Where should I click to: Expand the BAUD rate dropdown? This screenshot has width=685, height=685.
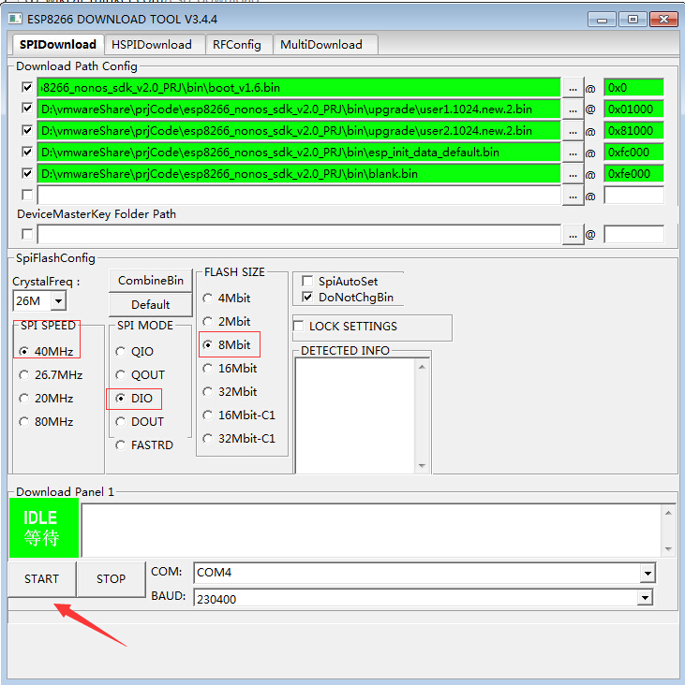coord(646,597)
